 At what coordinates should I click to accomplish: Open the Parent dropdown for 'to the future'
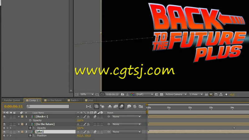(126, 124)
